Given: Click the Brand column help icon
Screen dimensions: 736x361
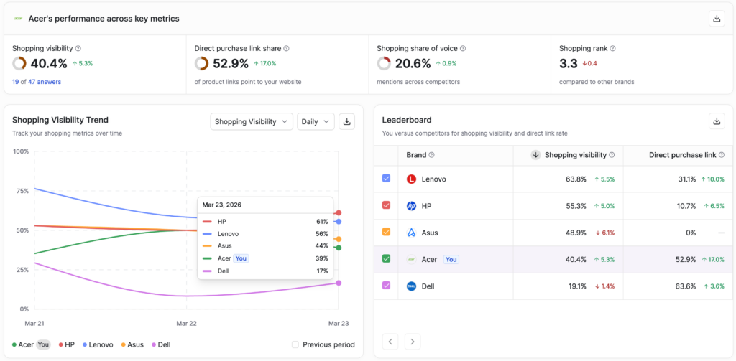Looking at the screenshot, I should [431, 155].
